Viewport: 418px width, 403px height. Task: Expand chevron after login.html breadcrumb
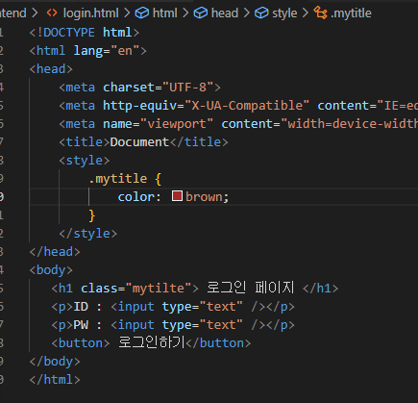[127, 13]
